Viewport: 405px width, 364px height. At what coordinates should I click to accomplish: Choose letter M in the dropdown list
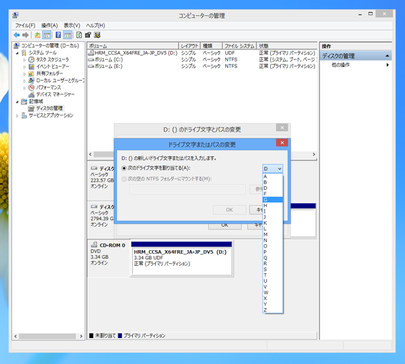pyautogui.click(x=273, y=235)
